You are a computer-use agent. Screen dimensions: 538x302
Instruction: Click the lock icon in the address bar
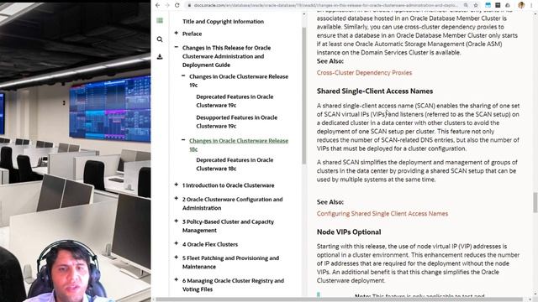[x=189, y=5]
